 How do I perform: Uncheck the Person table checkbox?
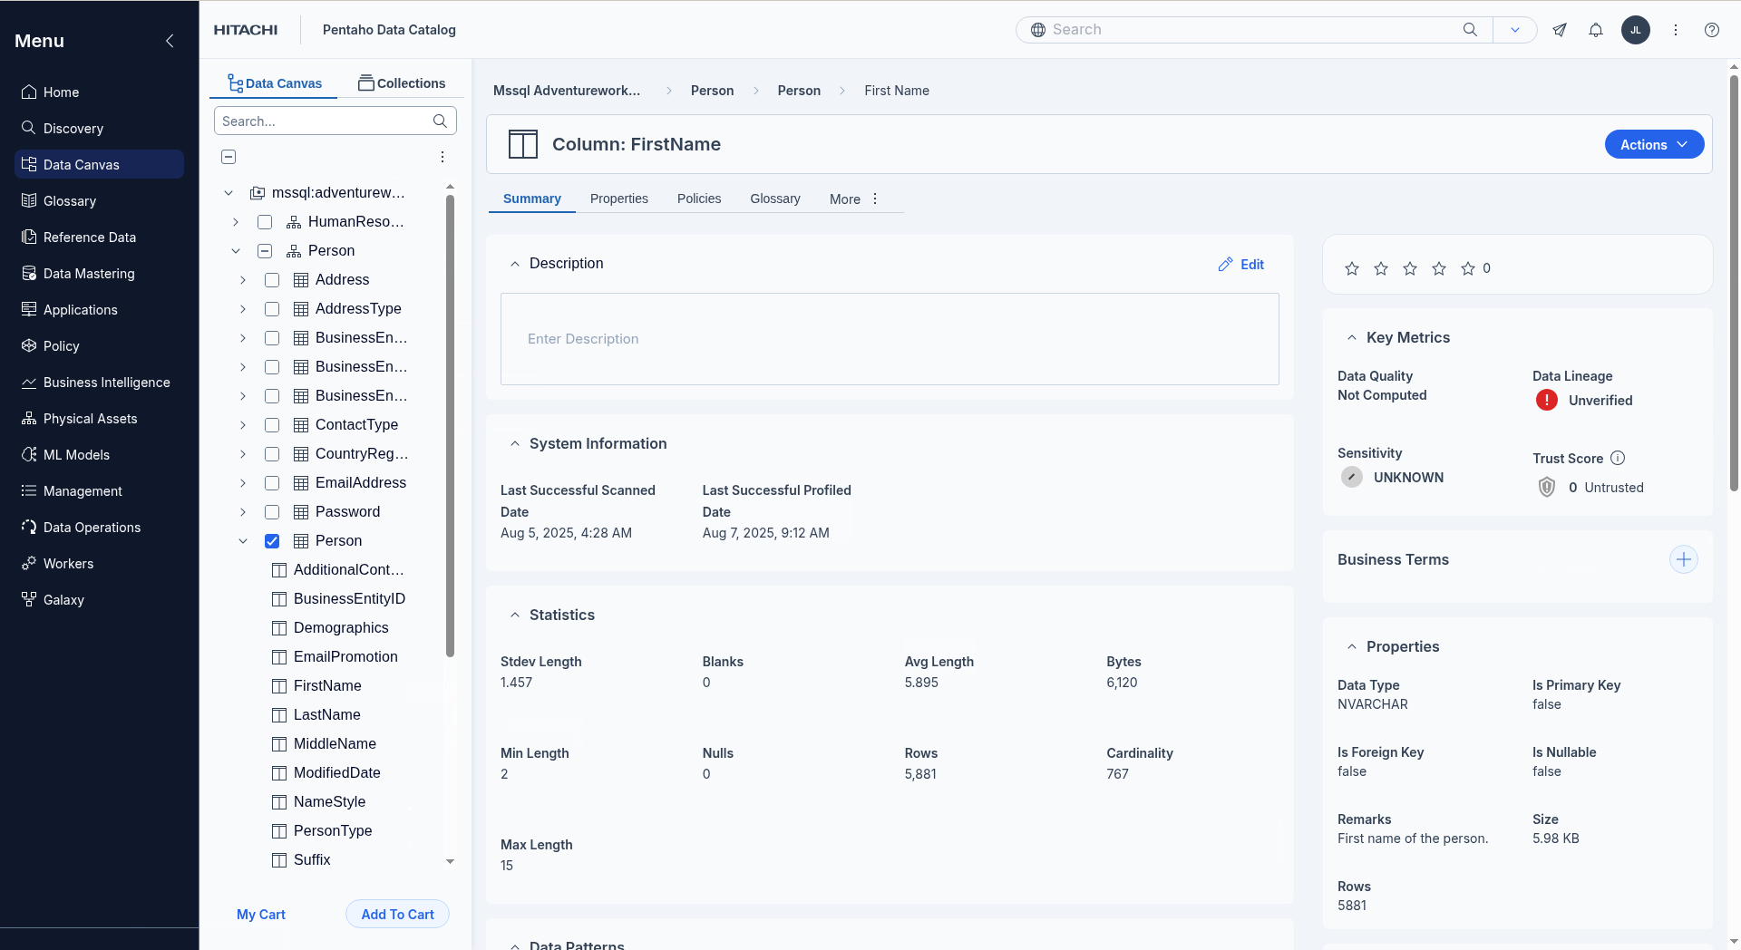click(272, 541)
